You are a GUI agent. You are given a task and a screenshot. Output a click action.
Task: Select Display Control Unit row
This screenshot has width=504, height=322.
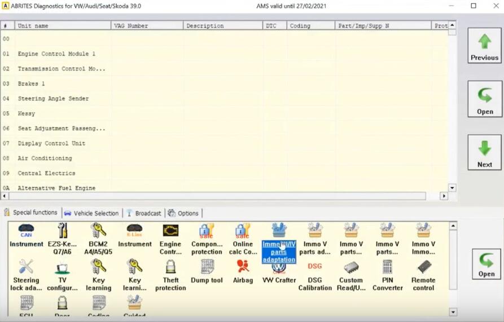click(224, 143)
